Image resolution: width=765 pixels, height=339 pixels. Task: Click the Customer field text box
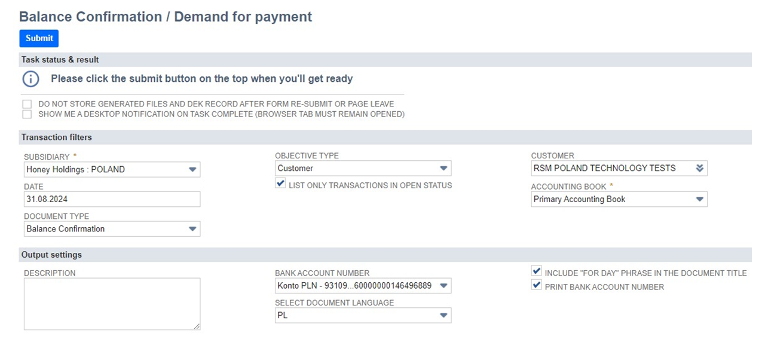[610, 169]
